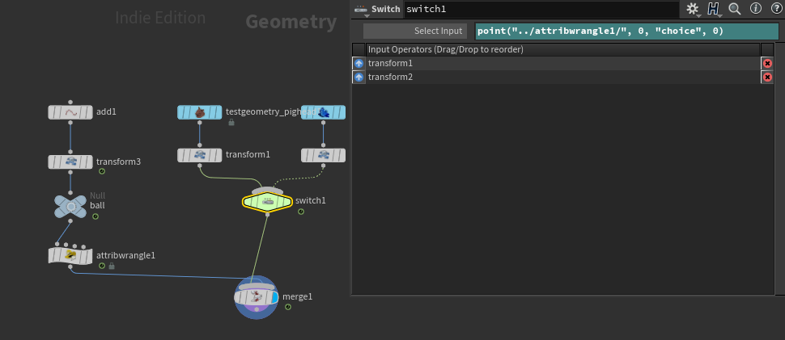Open the gear parameter settings menu
Screen dimensions: 785x340
[x=693, y=9]
